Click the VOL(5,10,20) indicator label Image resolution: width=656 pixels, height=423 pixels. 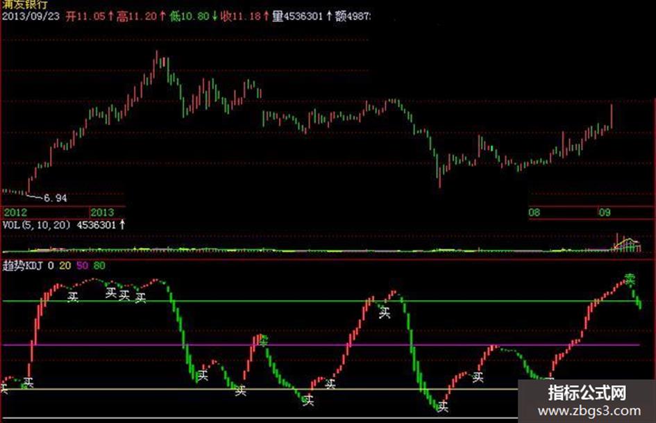pos(36,225)
